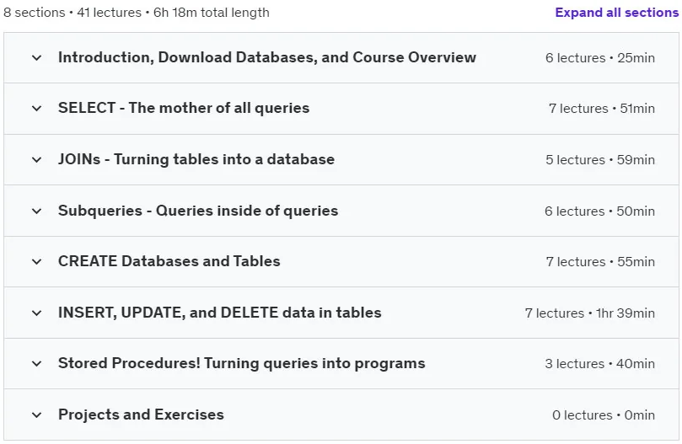682x444 pixels.
Task: Click the '0 lectures • 0min' label
Action: pyautogui.click(x=604, y=415)
